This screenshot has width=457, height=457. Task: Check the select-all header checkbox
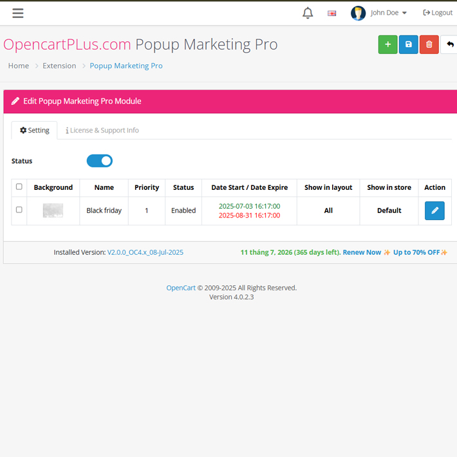tap(19, 187)
